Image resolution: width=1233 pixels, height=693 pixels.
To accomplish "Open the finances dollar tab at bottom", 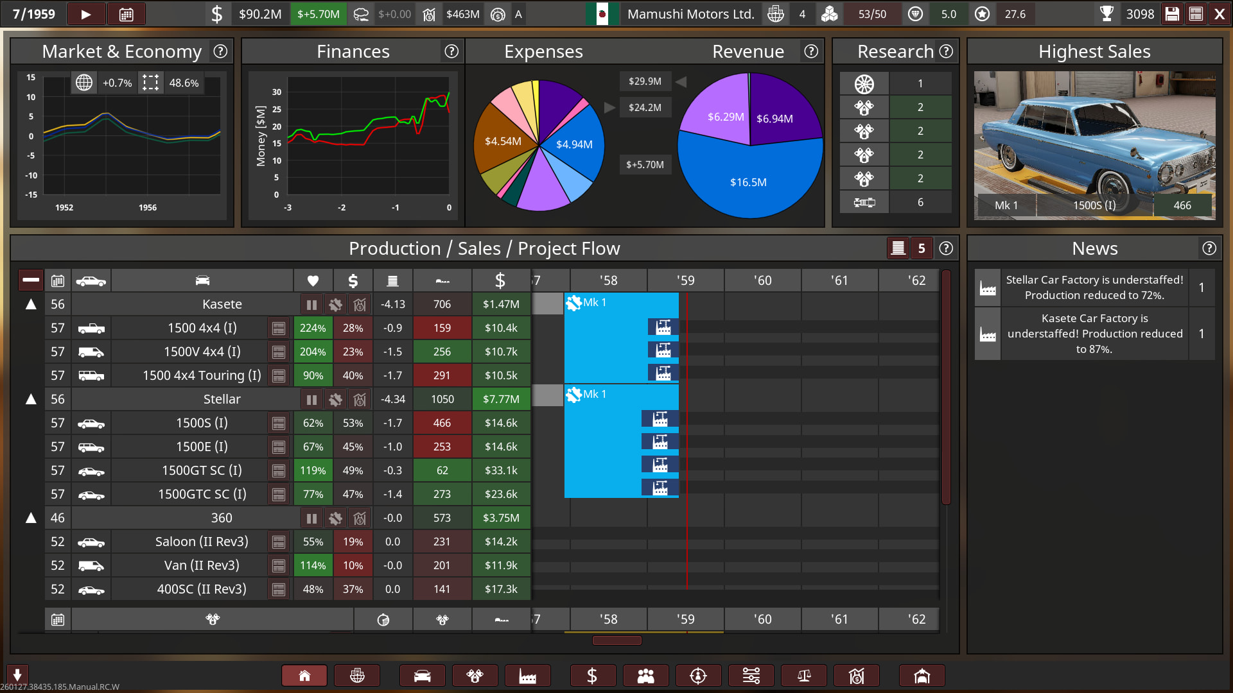I will tap(592, 676).
